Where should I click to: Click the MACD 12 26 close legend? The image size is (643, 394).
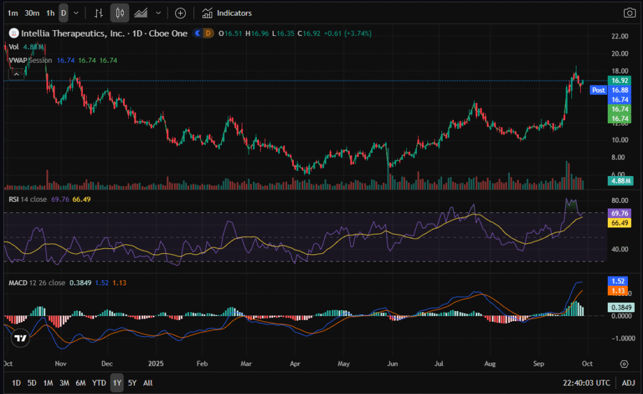click(36, 283)
